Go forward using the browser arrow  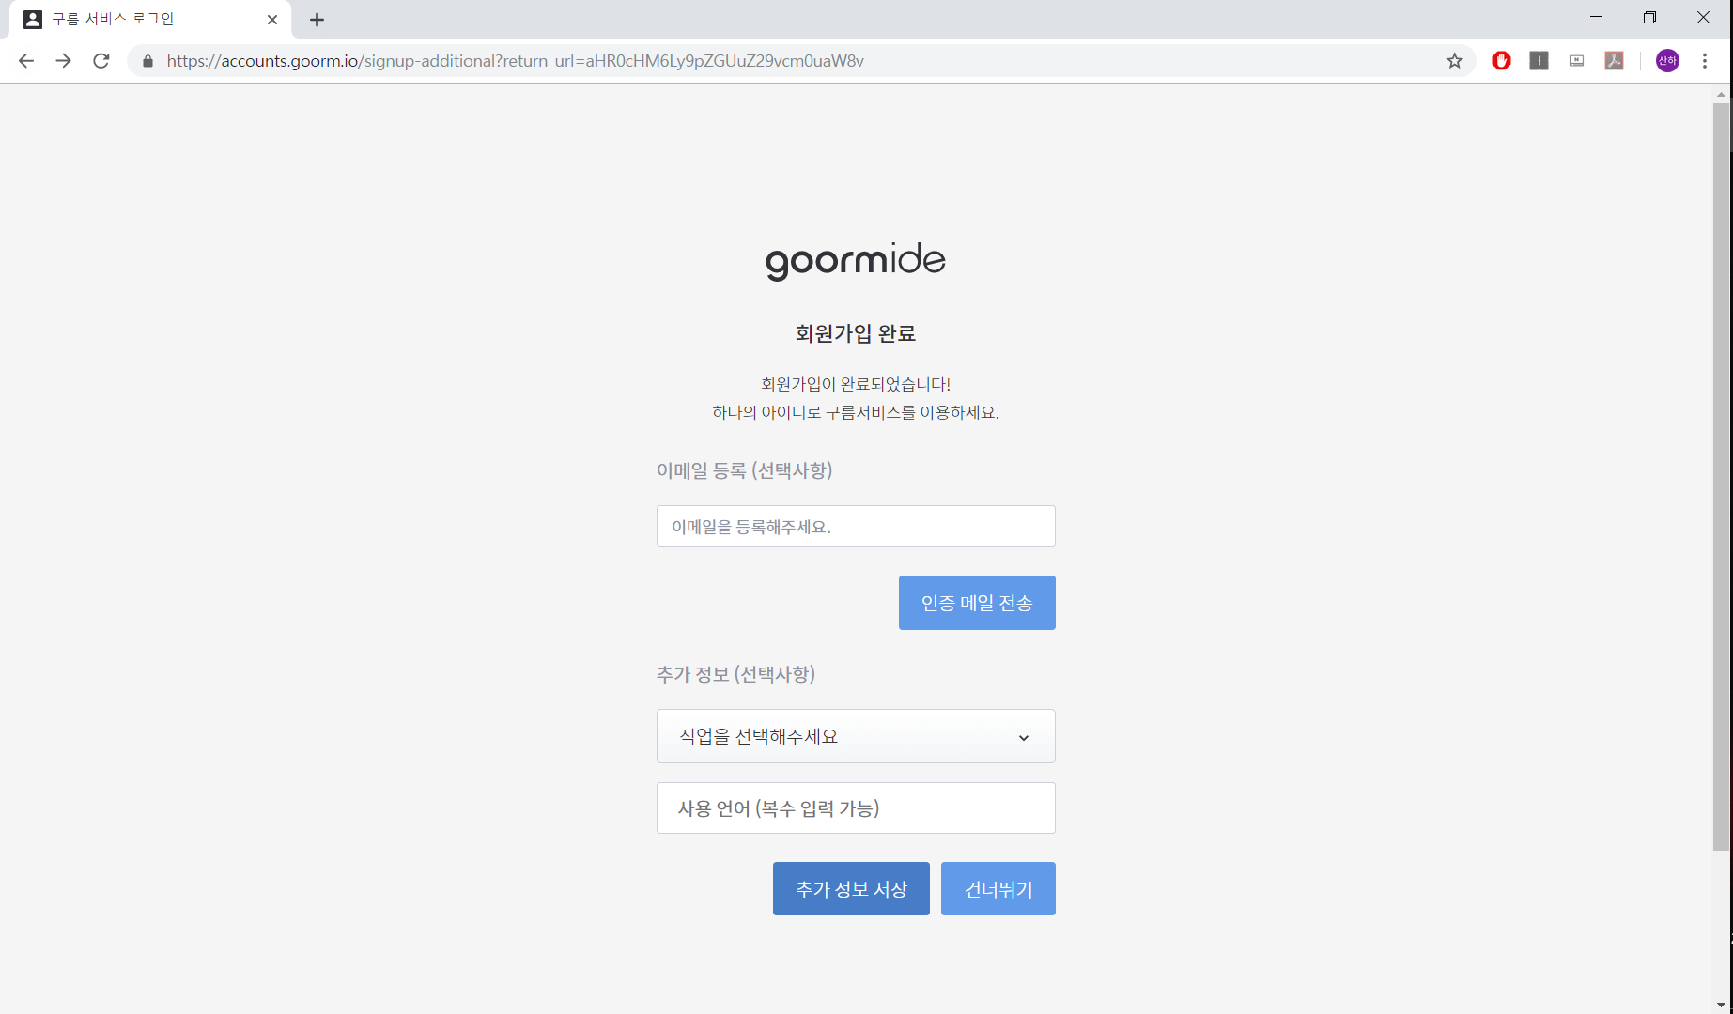click(63, 61)
